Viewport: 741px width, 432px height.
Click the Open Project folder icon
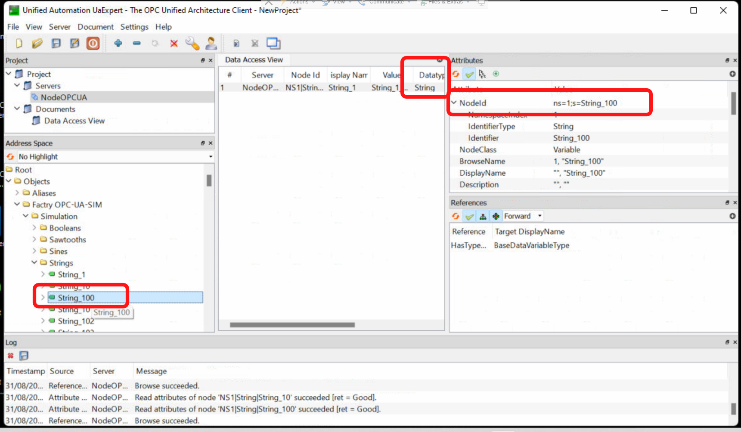click(37, 43)
